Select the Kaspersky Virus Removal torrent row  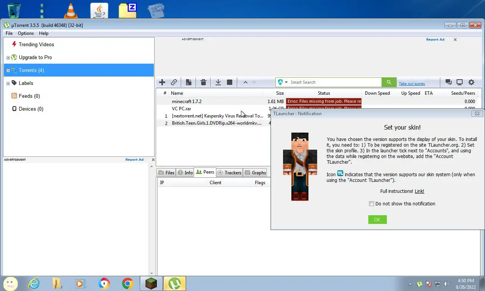[x=213, y=116]
